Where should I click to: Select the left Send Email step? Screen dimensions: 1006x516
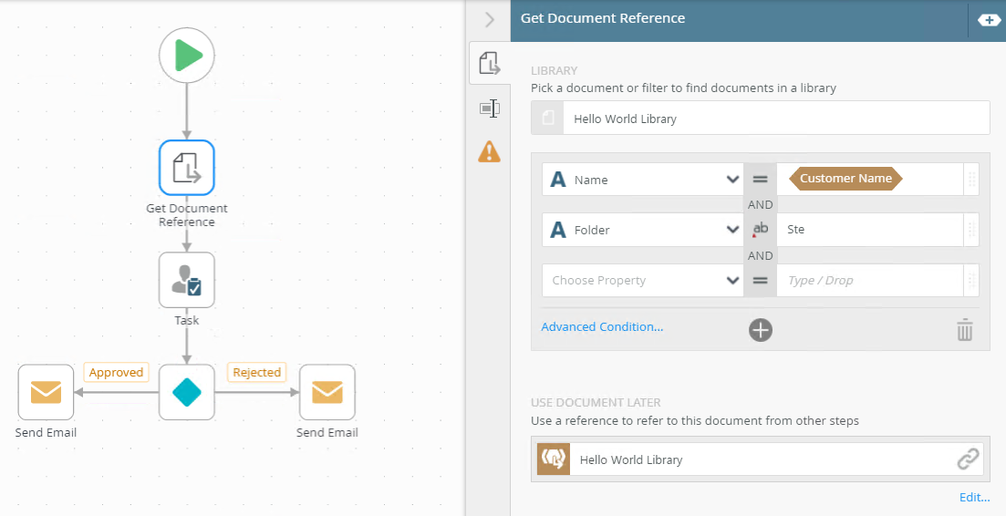46,392
